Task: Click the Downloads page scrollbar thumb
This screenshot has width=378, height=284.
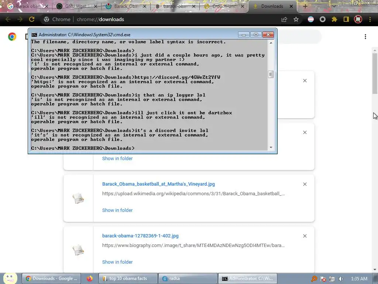Action: coord(375,74)
